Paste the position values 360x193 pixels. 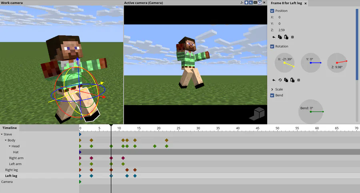pyautogui.click(x=286, y=37)
